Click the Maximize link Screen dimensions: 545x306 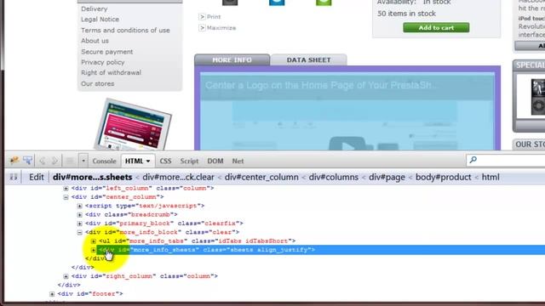(x=221, y=28)
